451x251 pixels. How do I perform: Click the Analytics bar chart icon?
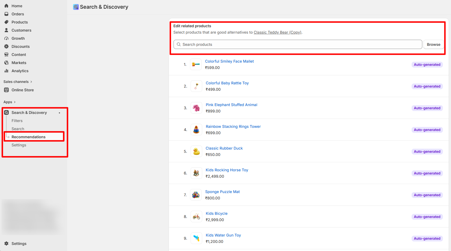[x=6, y=71]
